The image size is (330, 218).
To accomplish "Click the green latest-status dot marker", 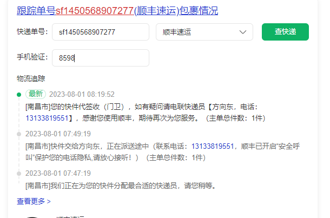I will tap(19, 95).
